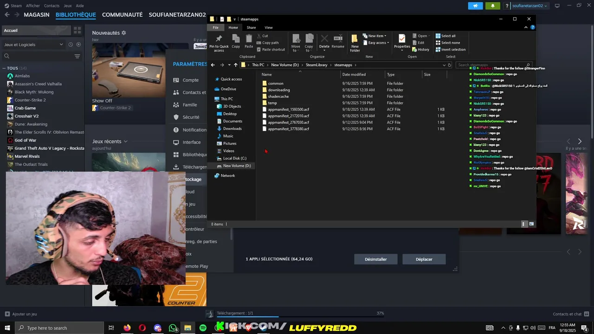Viewport: 594px width, 334px height.
Task: Open Spotify from the taskbar
Action: pos(203,328)
